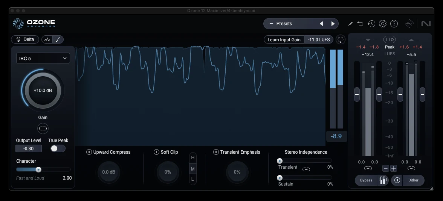Click the Peak meter label
Image resolution: width=443 pixels, height=201 pixels.
(x=390, y=47)
